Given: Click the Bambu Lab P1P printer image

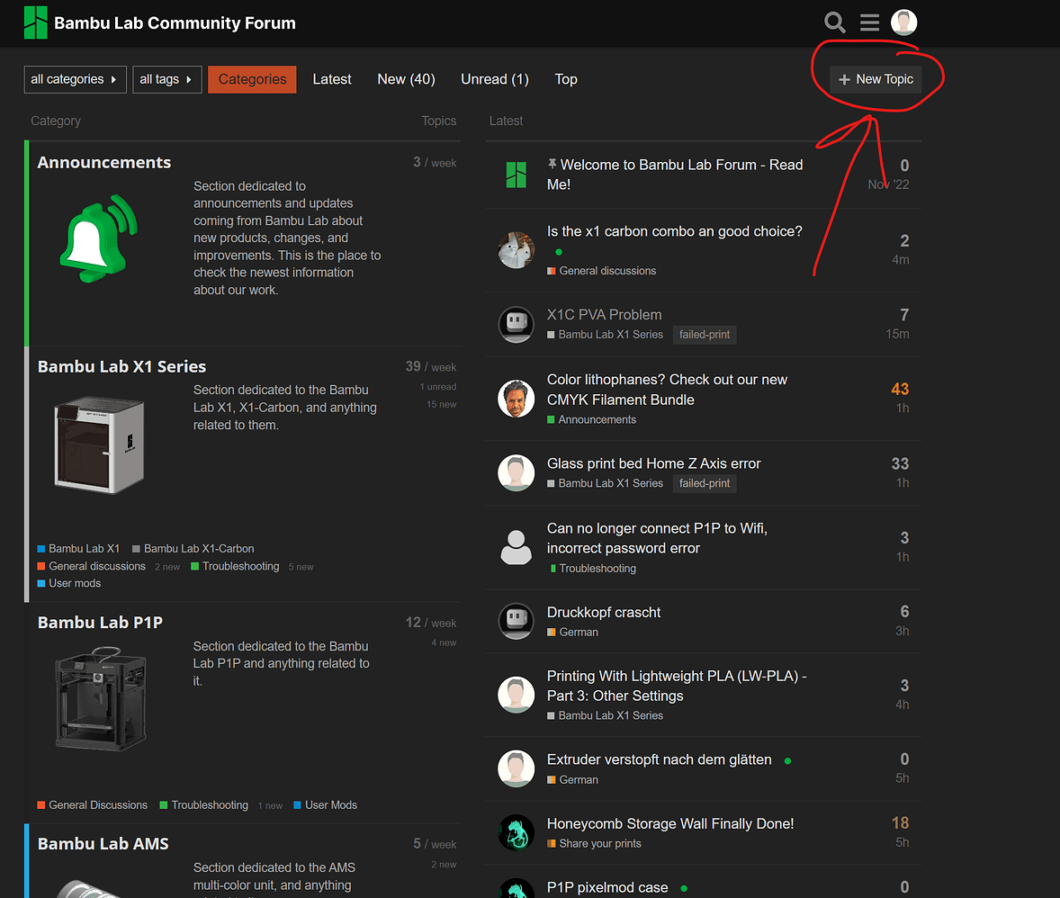Looking at the screenshot, I should click(101, 698).
